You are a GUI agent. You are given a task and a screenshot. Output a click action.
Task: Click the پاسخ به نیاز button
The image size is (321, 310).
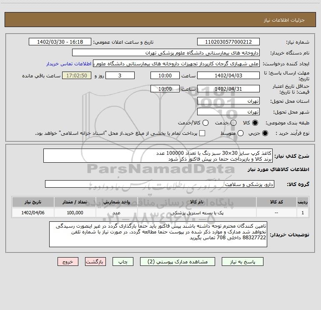pyautogui.click(x=242, y=262)
